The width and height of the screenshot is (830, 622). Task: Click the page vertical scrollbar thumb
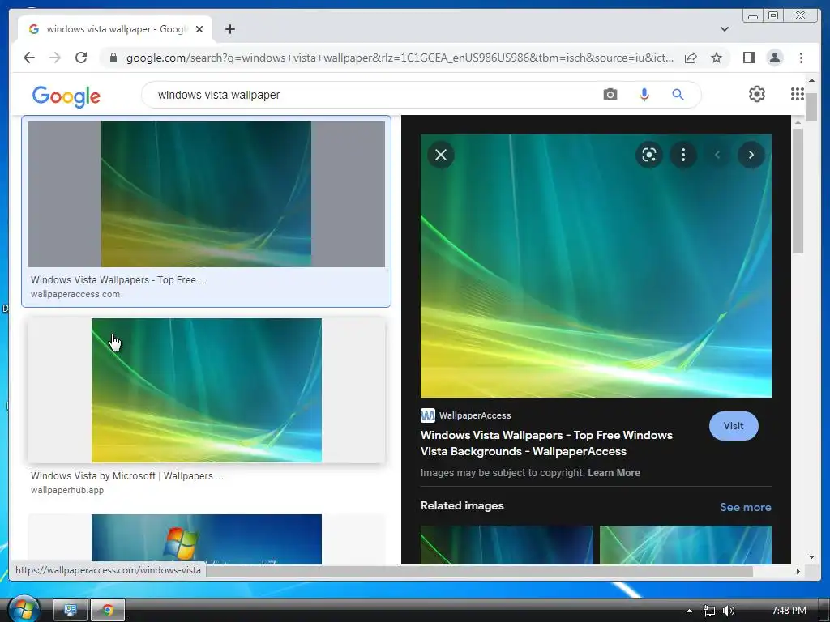click(x=811, y=107)
